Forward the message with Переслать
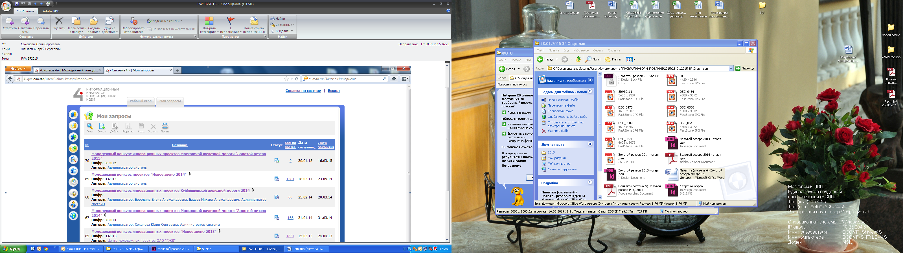 [x=41, y=24]
